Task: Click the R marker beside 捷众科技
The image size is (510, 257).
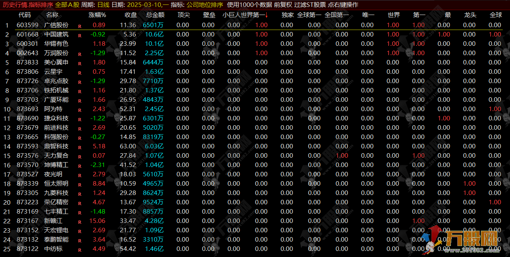Action: pos(79,119)
